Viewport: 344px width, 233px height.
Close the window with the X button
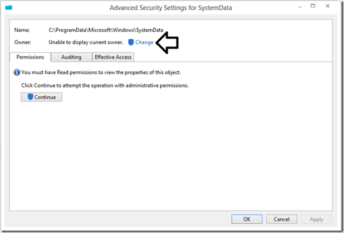pos(329,6)
